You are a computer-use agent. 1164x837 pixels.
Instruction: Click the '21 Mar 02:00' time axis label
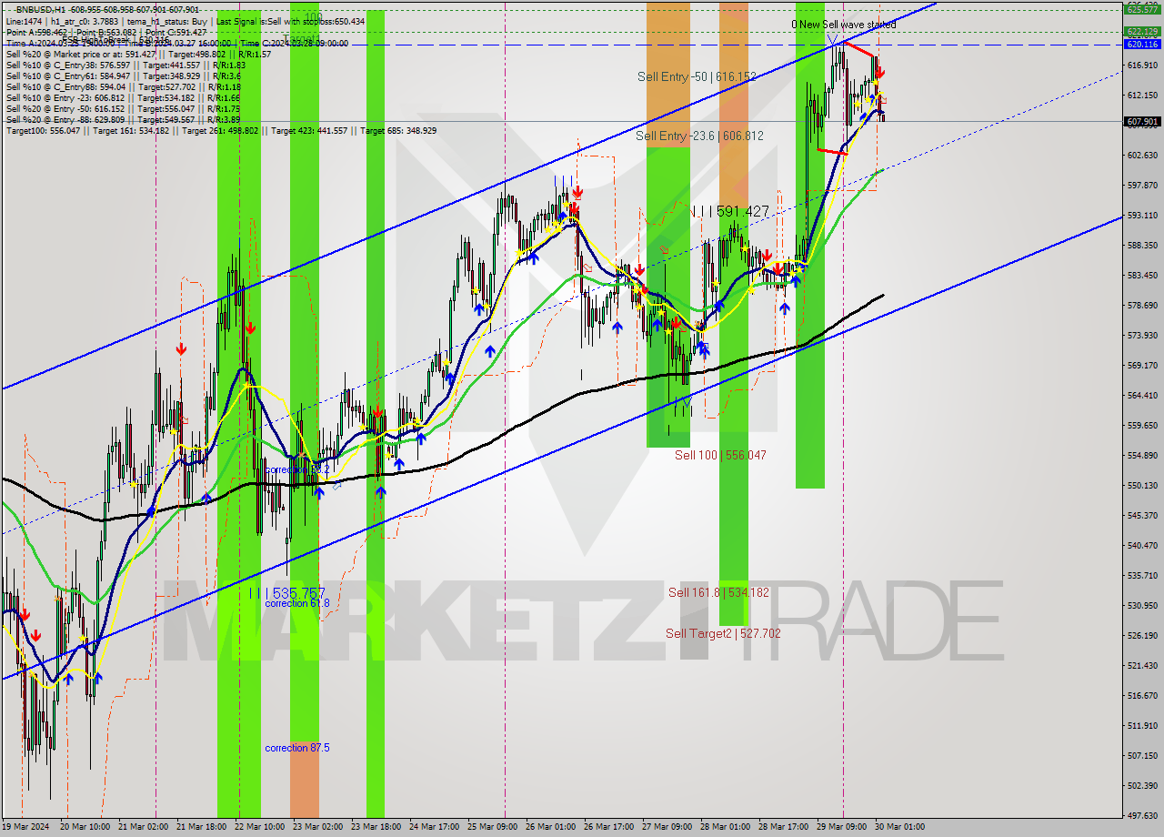(x=143, y=828)
